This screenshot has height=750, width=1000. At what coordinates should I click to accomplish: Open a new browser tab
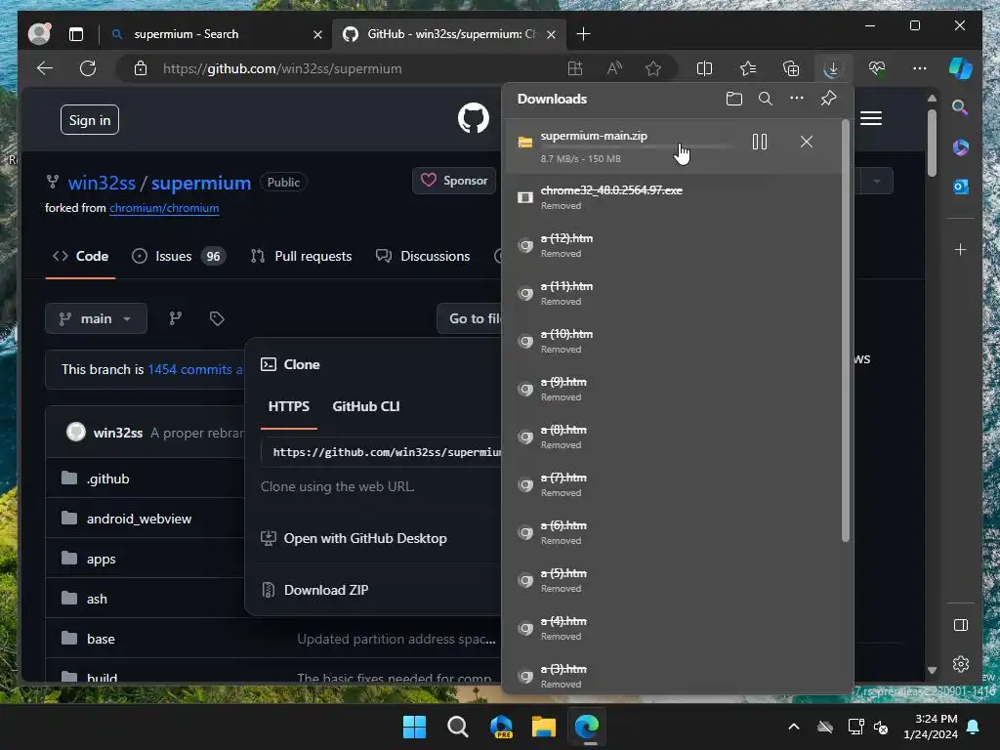(583, 34)
